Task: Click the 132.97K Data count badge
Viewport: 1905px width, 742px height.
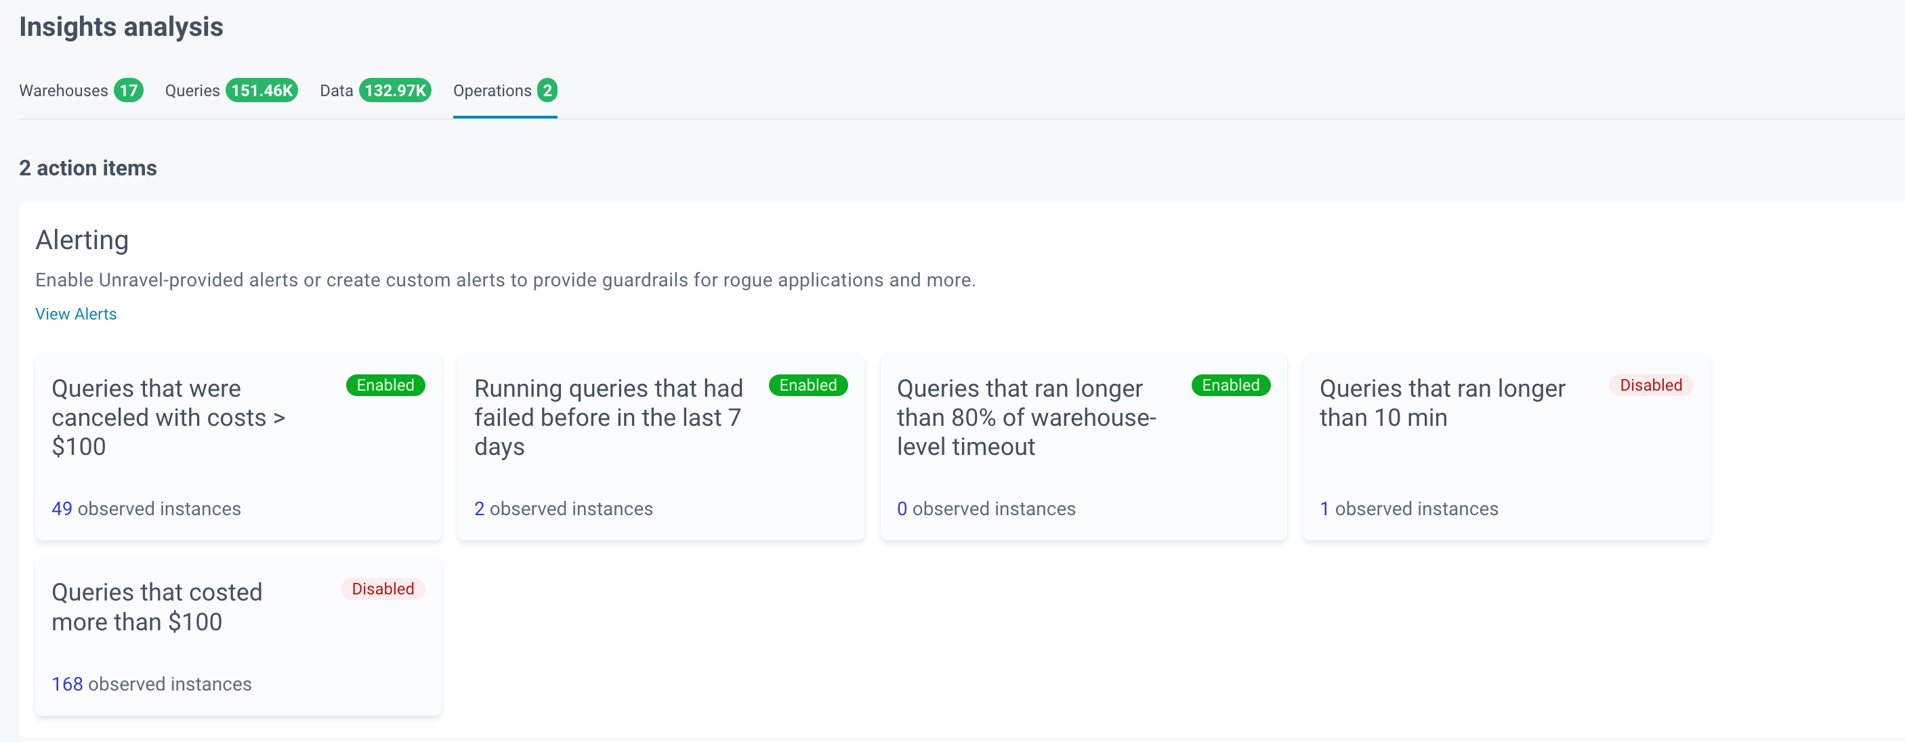Action: (x=395, y=90)
